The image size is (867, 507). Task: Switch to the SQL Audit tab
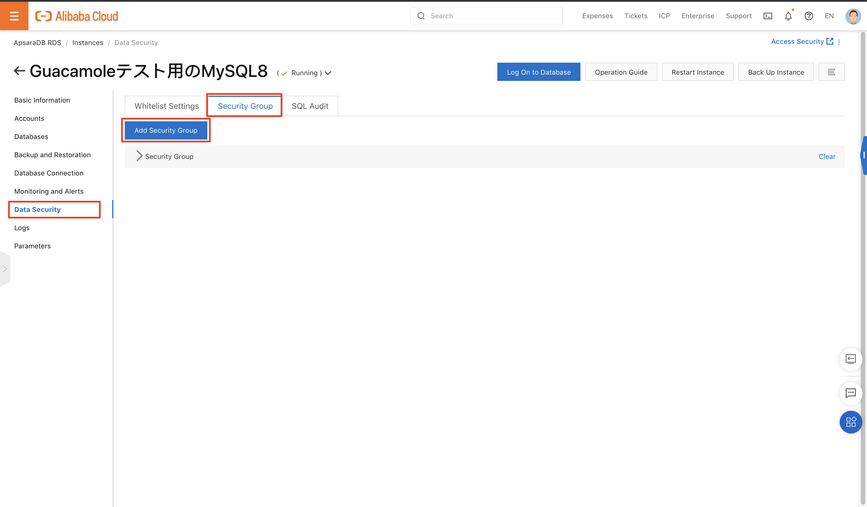tap(310, 106)
